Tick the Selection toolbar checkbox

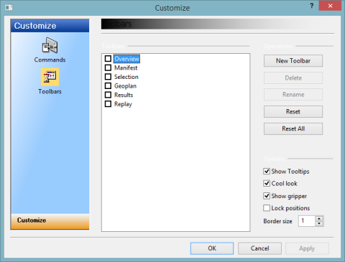(108, 77)
